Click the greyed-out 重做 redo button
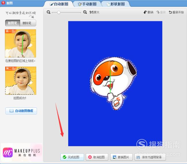Screen dimensions: 187x164 click(x=161, y=12)
